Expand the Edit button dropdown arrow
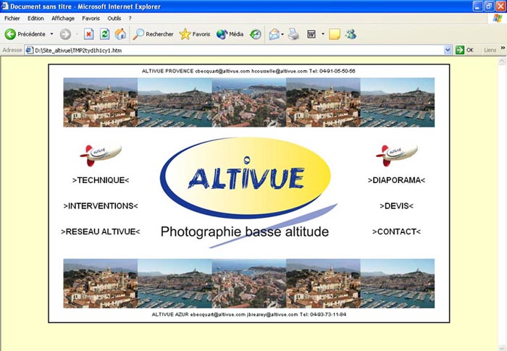 [x=323, y=34]
